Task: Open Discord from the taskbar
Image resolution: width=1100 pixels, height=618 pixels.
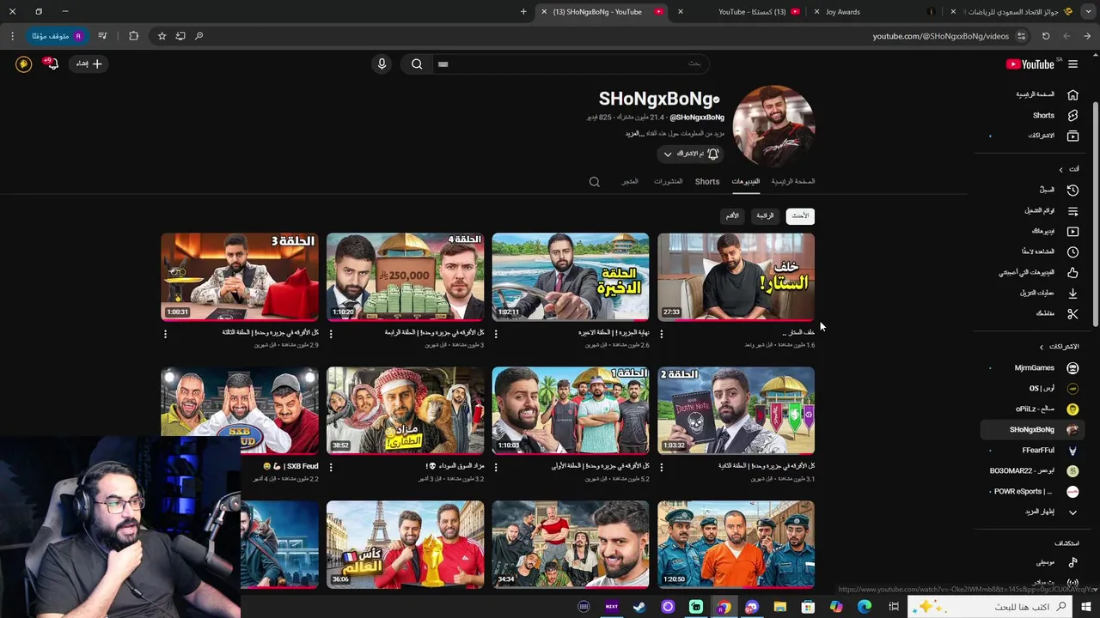Action: point(752,607)
